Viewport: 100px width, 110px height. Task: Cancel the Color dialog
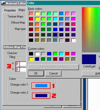53,73
